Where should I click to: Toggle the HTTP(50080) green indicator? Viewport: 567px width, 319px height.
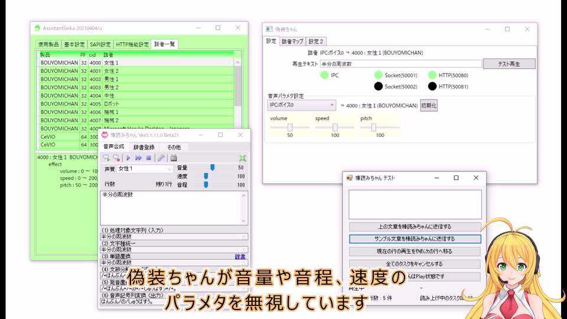(x=432, y=75)
